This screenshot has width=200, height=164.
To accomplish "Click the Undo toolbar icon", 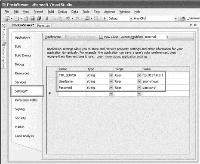I will [68, 19].
